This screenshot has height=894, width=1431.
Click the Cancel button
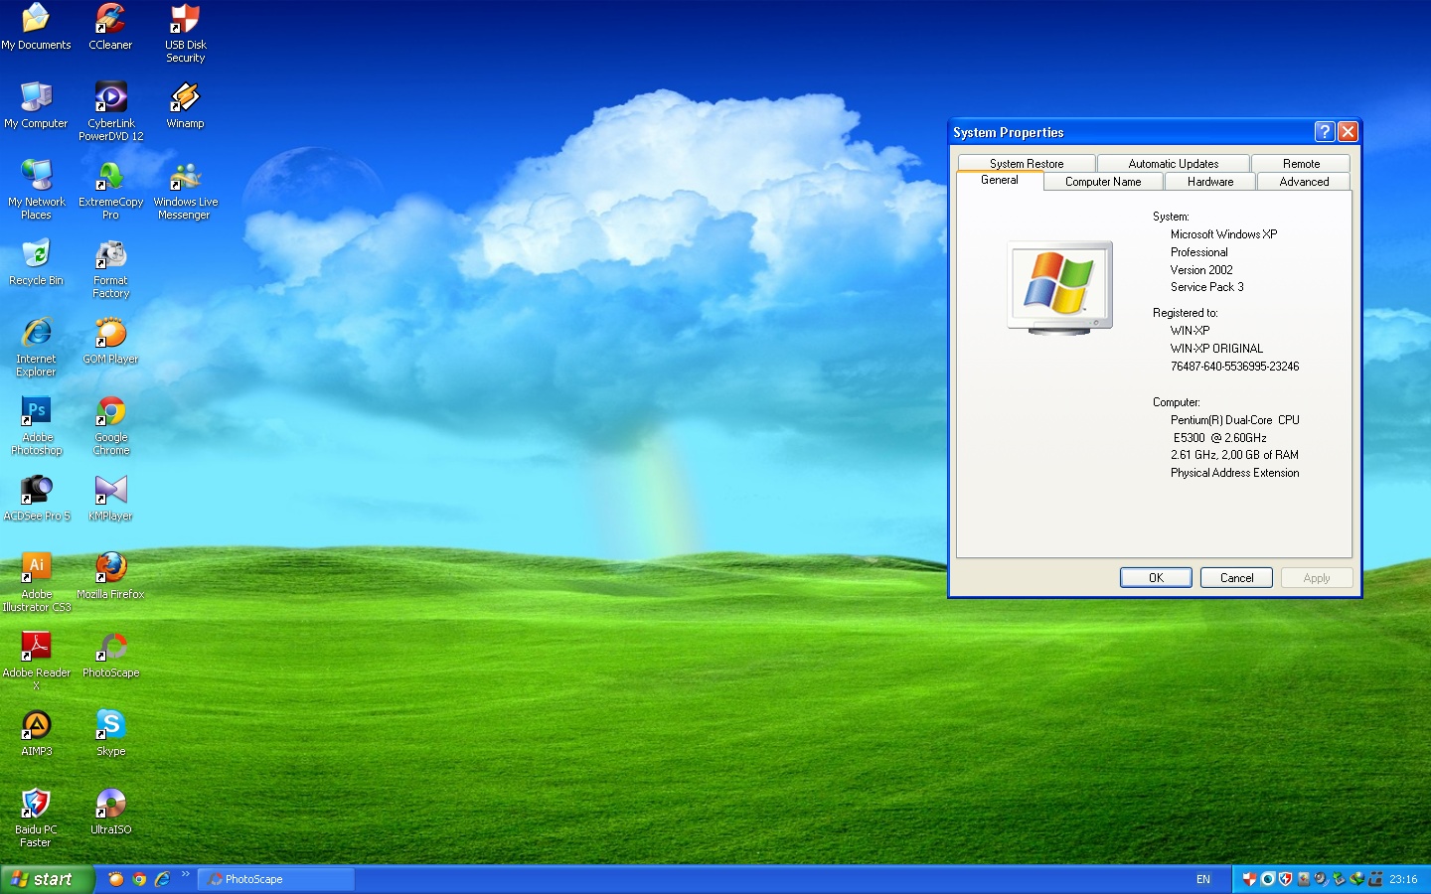click(x=1236, y=577)
